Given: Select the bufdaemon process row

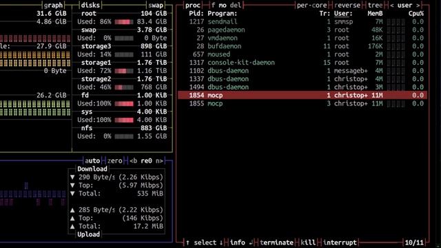Looking at the screenshot, I should click(x=302, y=46).
